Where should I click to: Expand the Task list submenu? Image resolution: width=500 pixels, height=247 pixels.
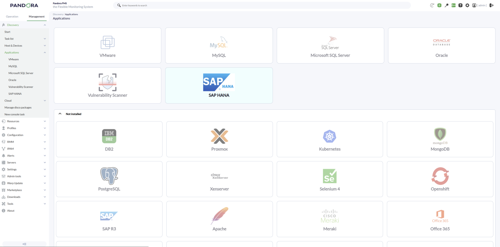(45, 39)
